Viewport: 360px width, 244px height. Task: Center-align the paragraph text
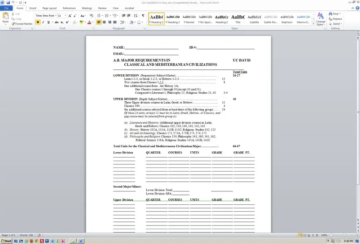click(104, 23)
